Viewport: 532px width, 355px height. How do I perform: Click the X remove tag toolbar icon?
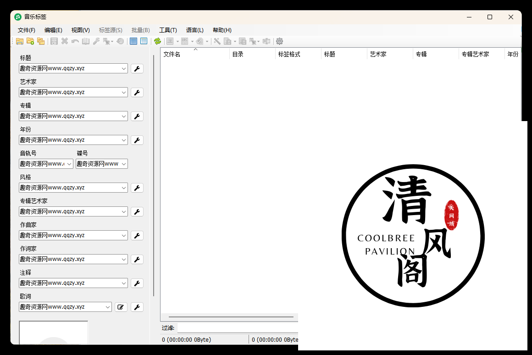coord(65,41)
